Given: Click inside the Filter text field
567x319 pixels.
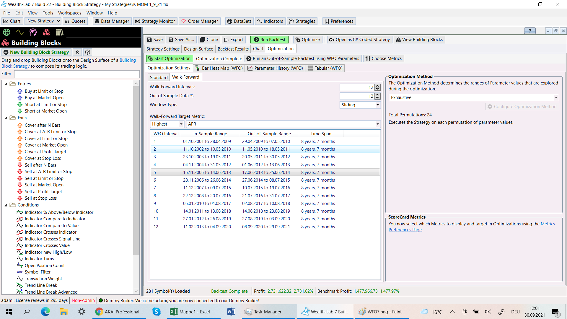Looking at the screenshot, I should click(77, 74).
